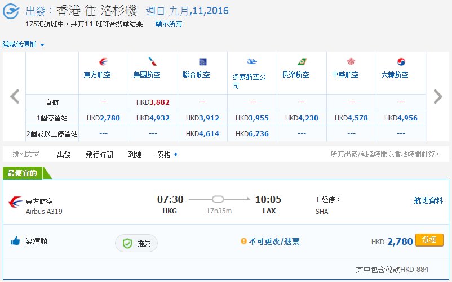Click the 1個停留站 row label

52,118
